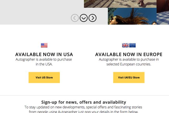The height and width of the screenshot is (113, 169).
Task: Click the circled down-chevron icon
Action: click(x=84, y=18)
